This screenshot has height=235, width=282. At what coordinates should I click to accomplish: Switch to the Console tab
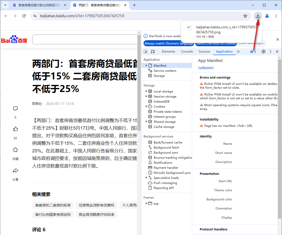tap(187, 52)
